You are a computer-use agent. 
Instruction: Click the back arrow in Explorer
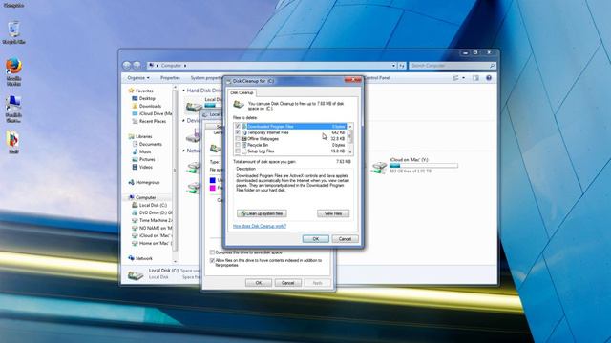click(x=127, y=66)
